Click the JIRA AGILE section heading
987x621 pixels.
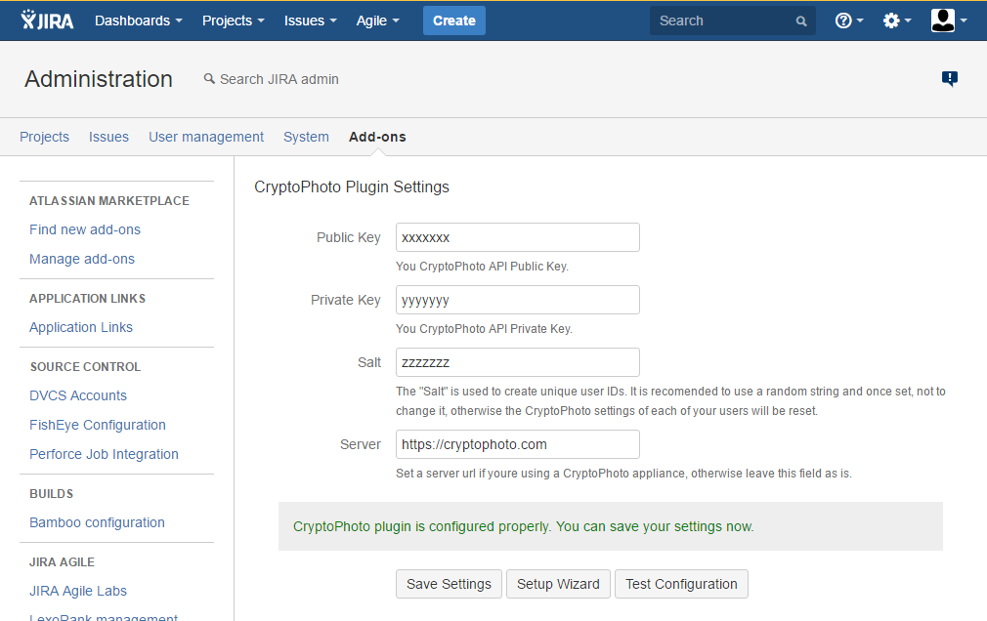pos(62,561)
